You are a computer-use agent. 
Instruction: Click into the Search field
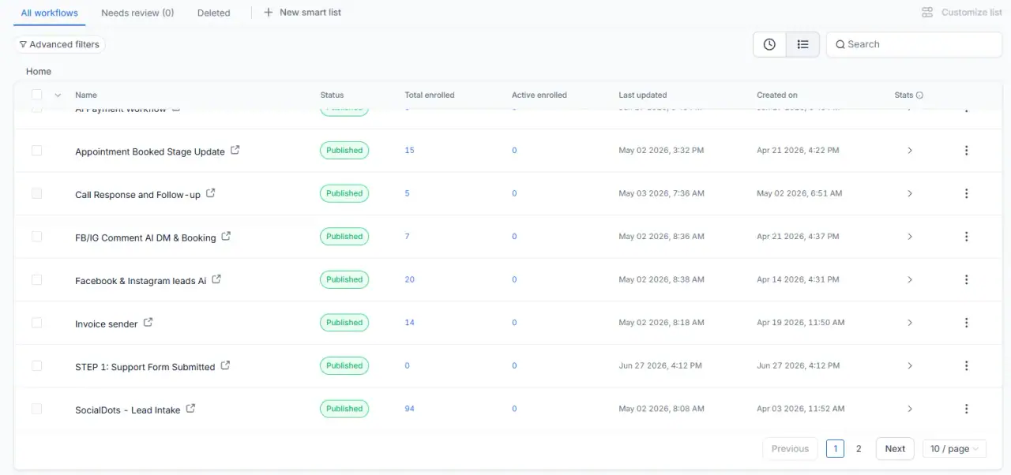[914, 45]
